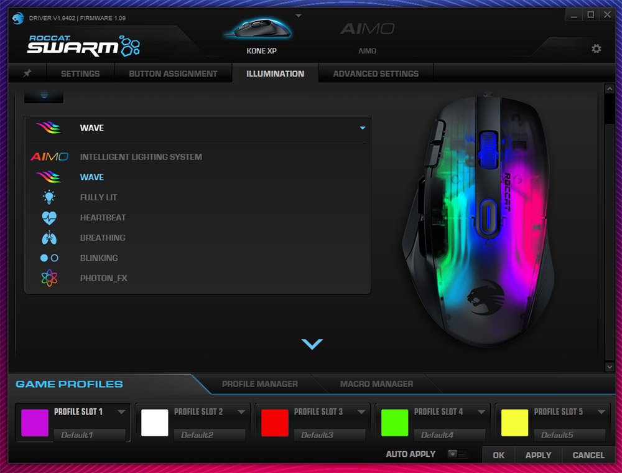Click the Default1 profile name field
This screenshot has width=622, height=473.
(x=90, y=435)
